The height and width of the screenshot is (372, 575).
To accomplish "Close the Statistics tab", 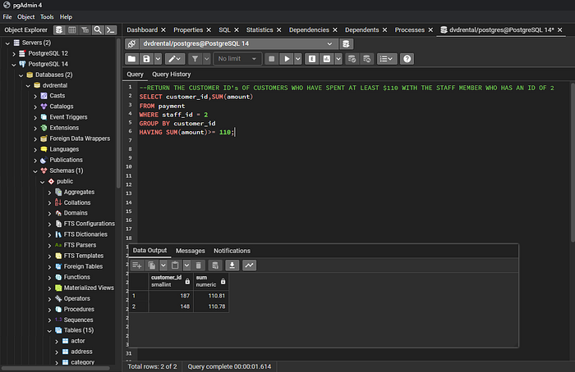I will [278, 30].
